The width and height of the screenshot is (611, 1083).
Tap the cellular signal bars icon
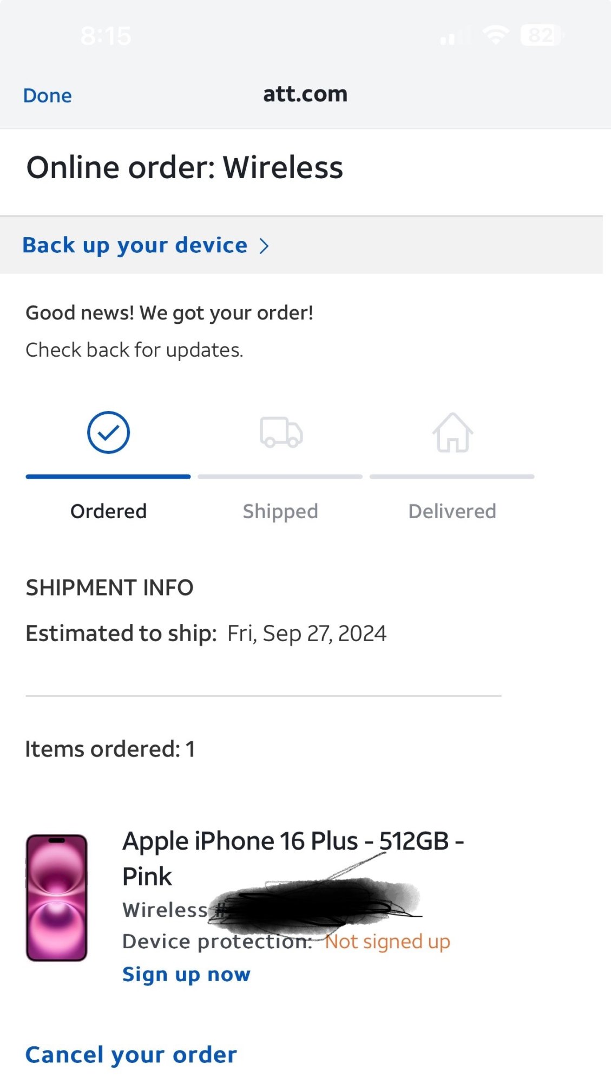(x=454, y=37)
